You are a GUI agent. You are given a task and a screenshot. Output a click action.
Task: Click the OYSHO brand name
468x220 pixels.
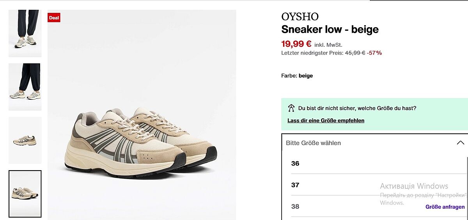300,17
